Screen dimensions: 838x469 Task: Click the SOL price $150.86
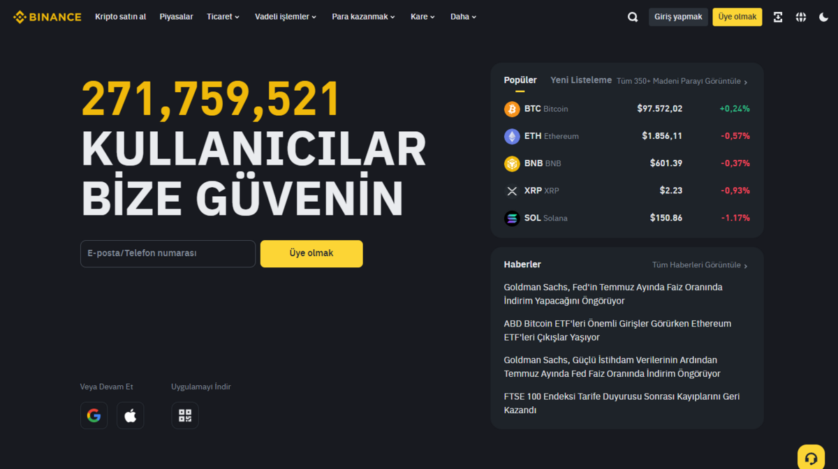tap(666, 218)
